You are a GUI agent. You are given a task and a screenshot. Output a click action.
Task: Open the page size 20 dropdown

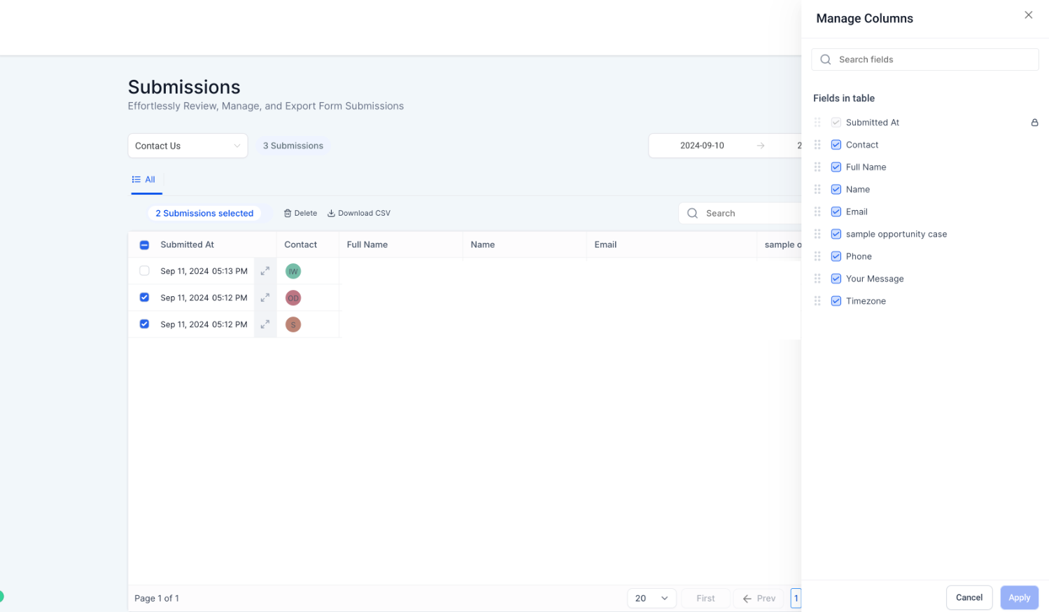coord(651,598)
